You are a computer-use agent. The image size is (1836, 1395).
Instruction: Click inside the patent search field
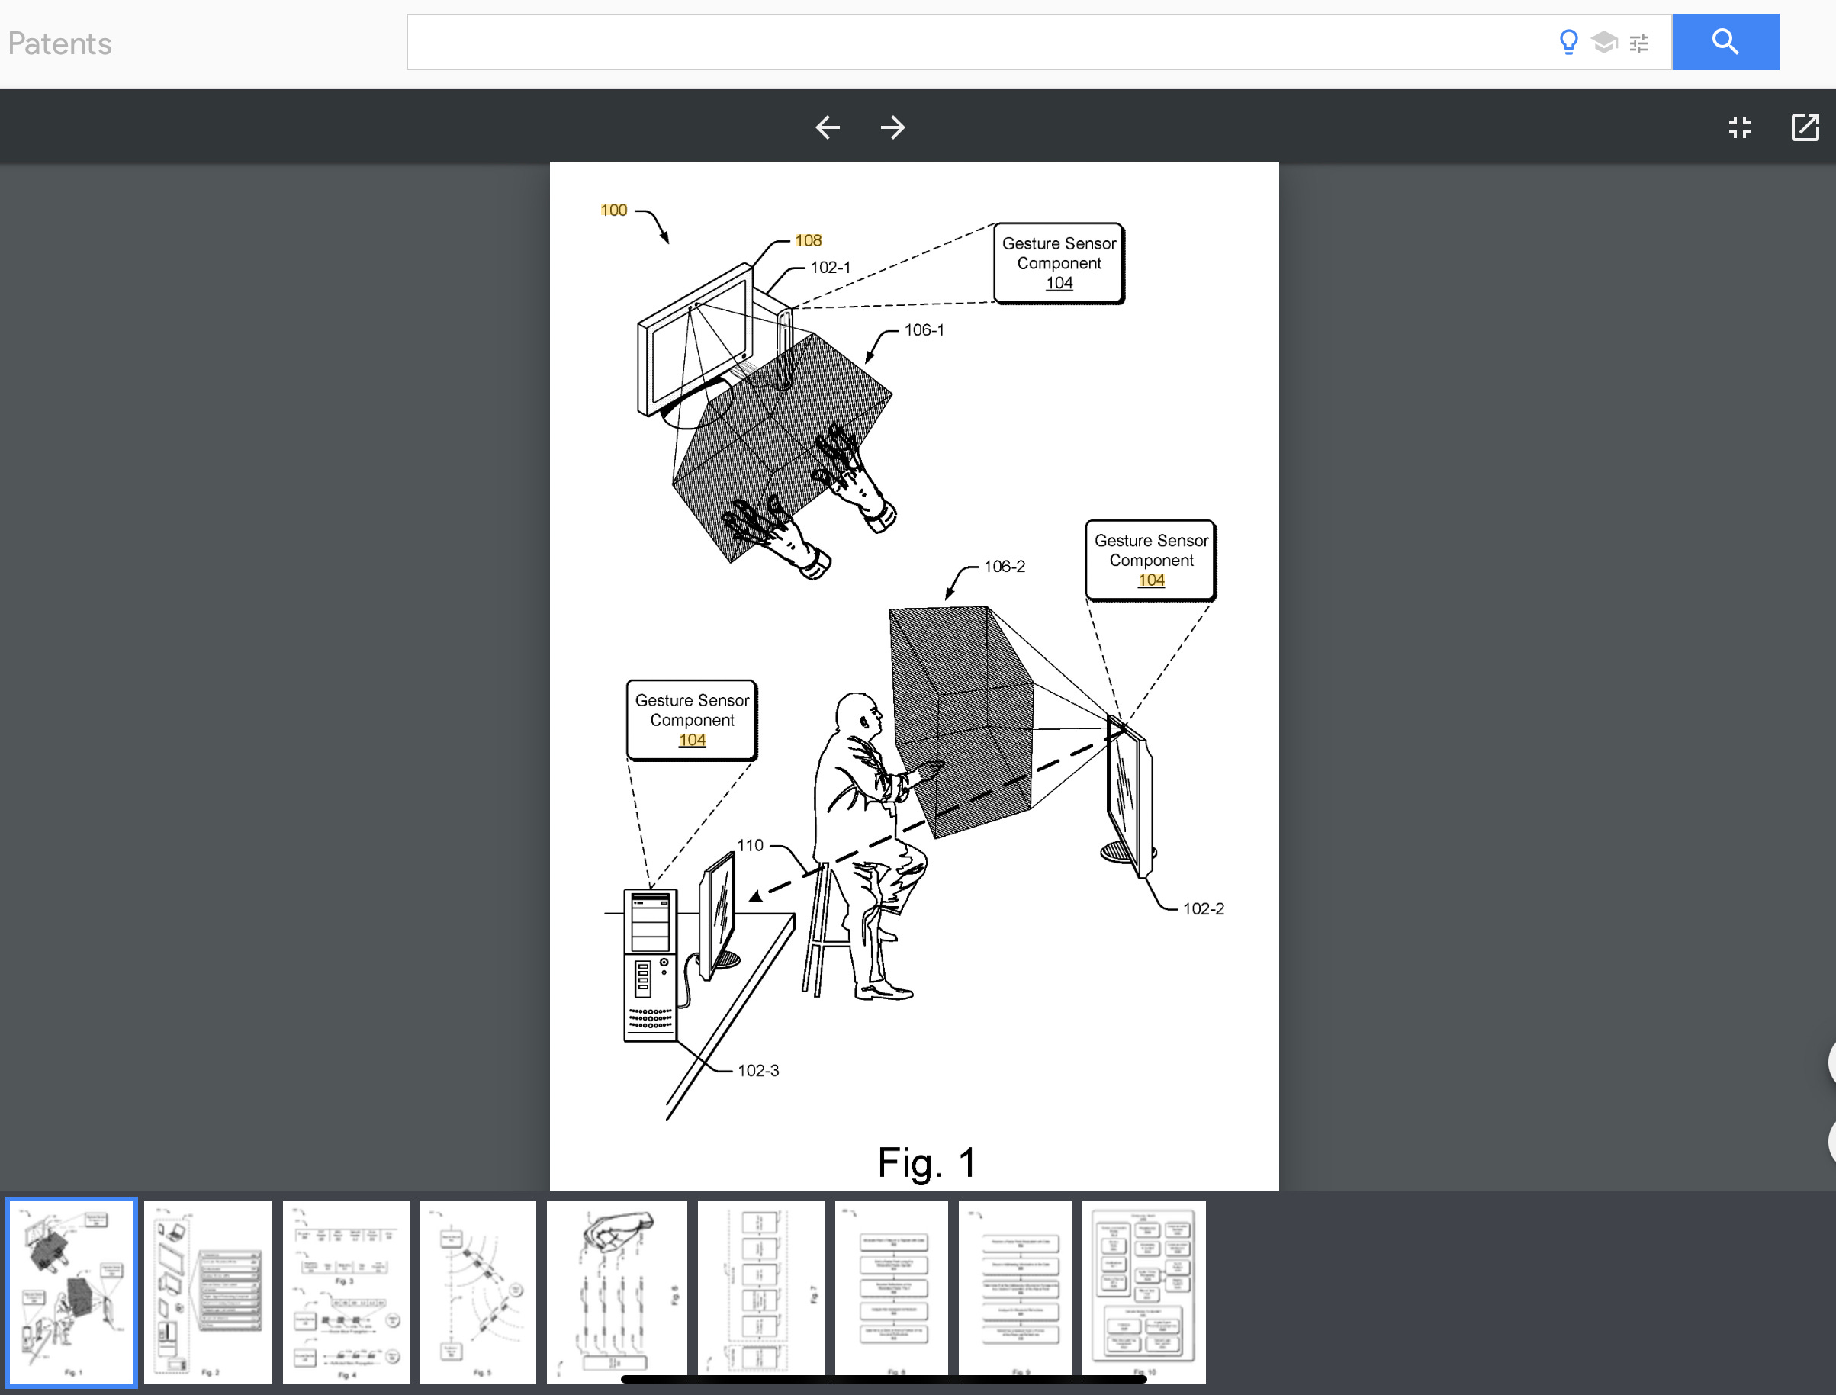955,41
